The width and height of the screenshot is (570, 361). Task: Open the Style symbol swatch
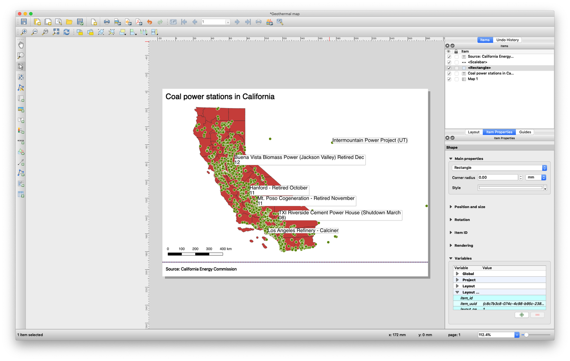(511, 188)
